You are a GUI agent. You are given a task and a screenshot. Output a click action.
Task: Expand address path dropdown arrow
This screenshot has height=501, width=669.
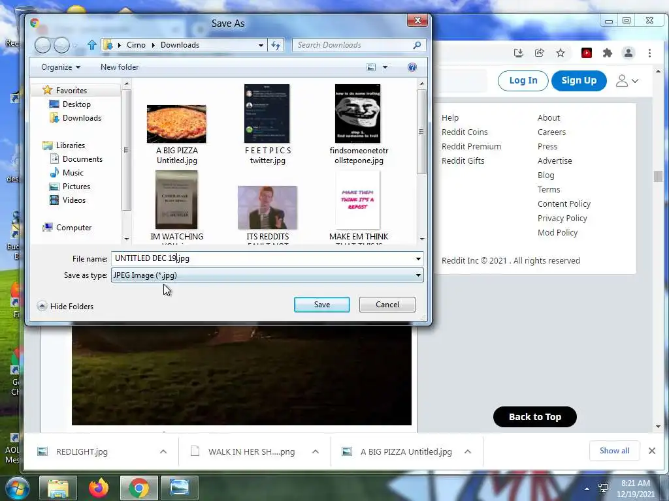[261, 45]
